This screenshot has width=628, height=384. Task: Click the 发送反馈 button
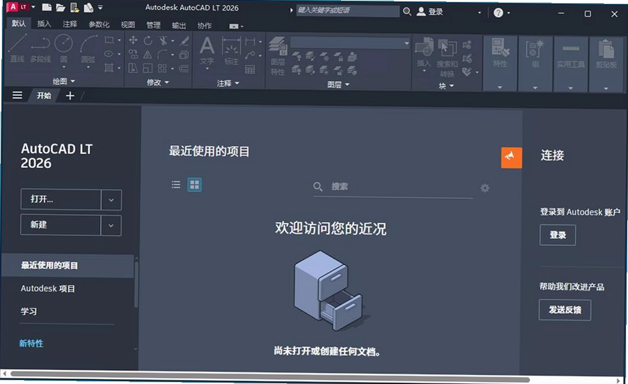point(565,310)
